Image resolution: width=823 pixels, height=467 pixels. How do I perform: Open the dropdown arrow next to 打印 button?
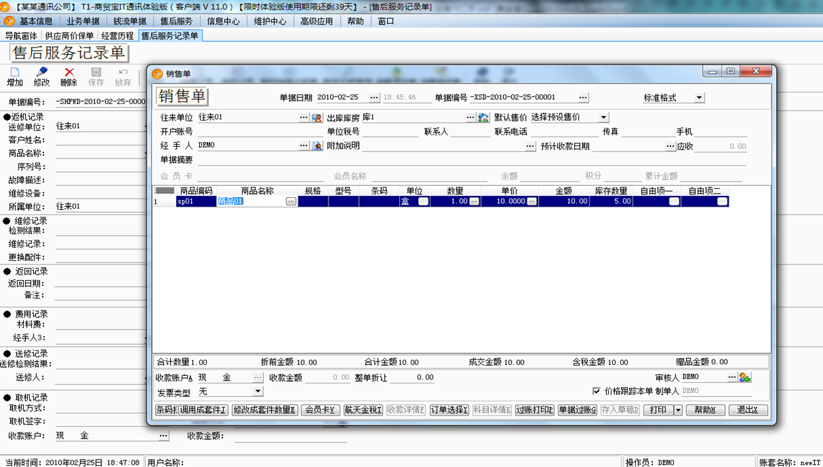[x=678, y=411]
